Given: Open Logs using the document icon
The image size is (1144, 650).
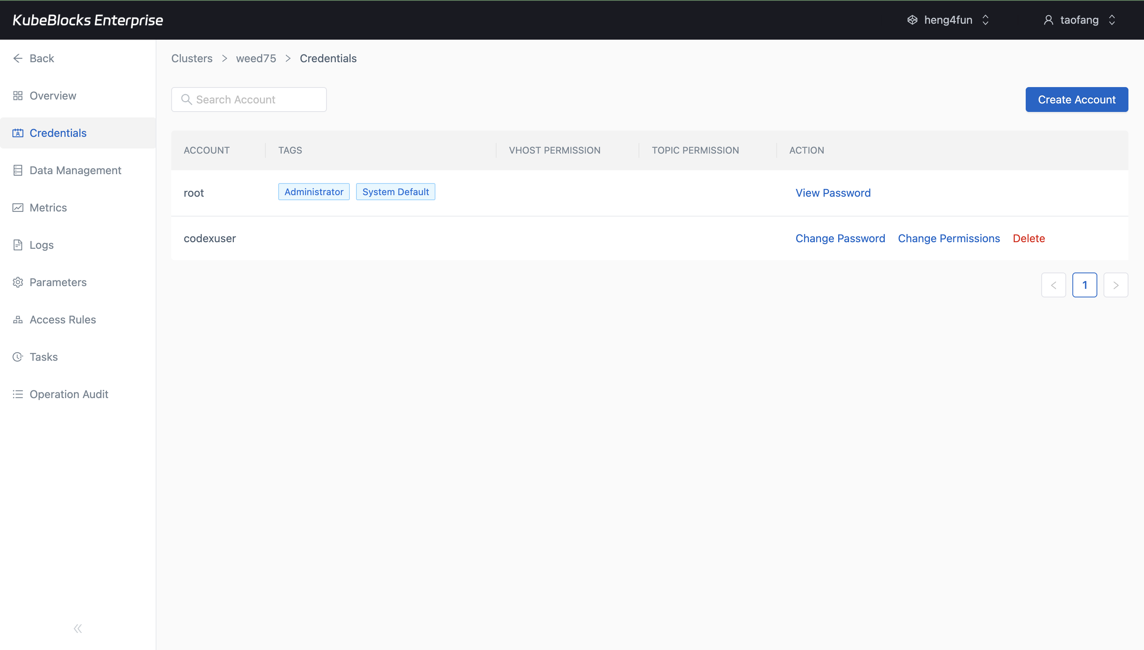Looking at the screenshot, I should click(18, 245).
